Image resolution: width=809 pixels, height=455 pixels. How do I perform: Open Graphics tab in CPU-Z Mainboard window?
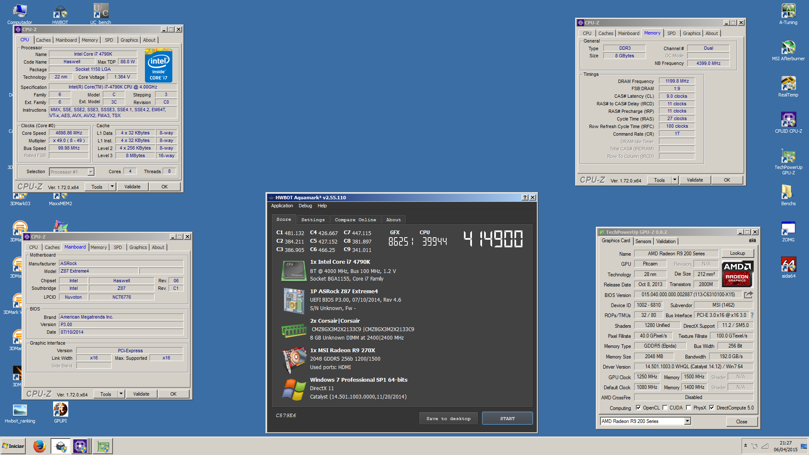[x=138, y=247]
